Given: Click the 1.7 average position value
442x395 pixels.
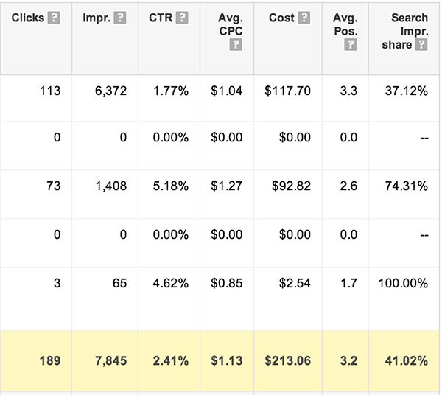Looking at the screenshot, I should click(x=348, y=283).
